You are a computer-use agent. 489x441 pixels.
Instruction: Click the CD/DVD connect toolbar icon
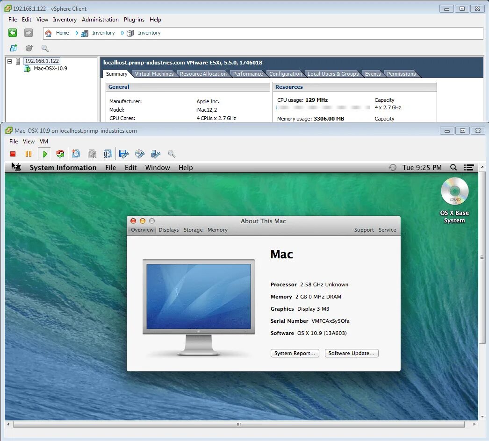click(x=140, y=154)
